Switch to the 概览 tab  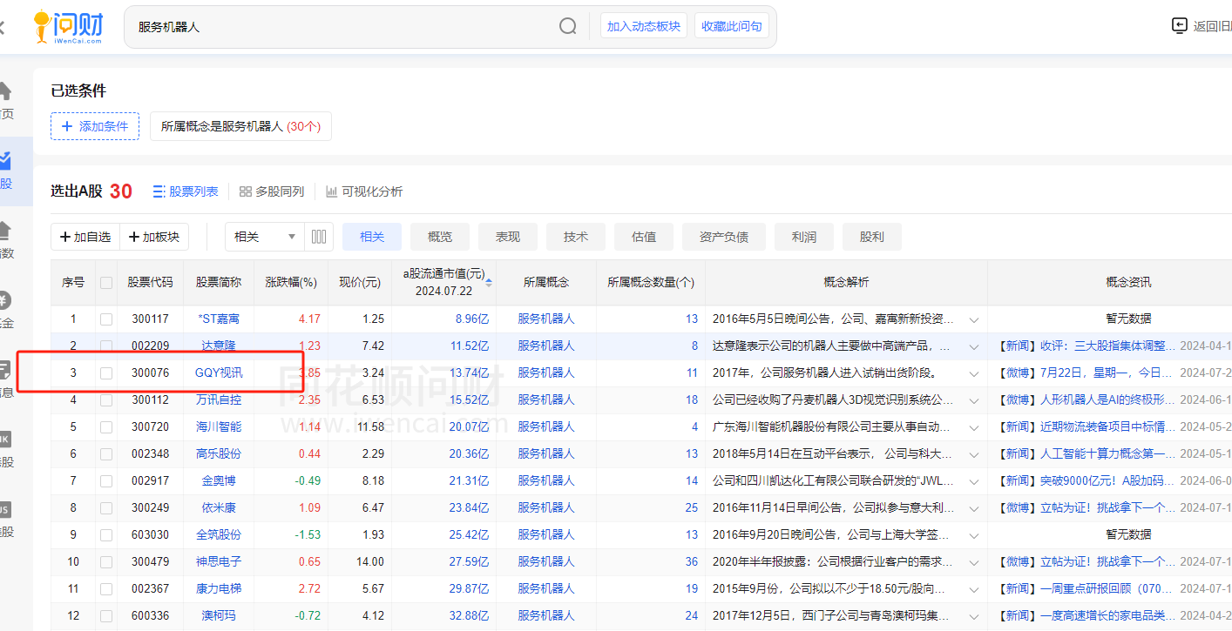(x=440, y=237)
